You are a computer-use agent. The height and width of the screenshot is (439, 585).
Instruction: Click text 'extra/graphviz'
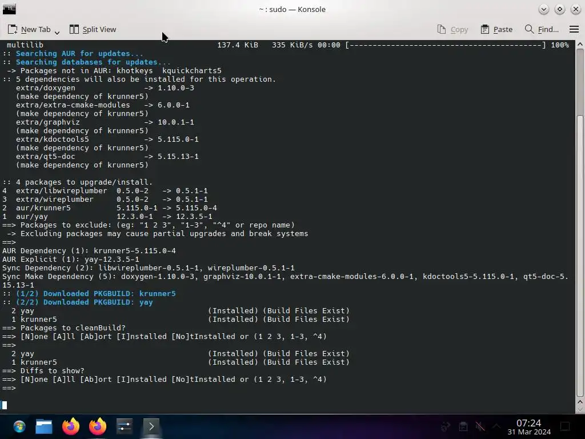48,122
